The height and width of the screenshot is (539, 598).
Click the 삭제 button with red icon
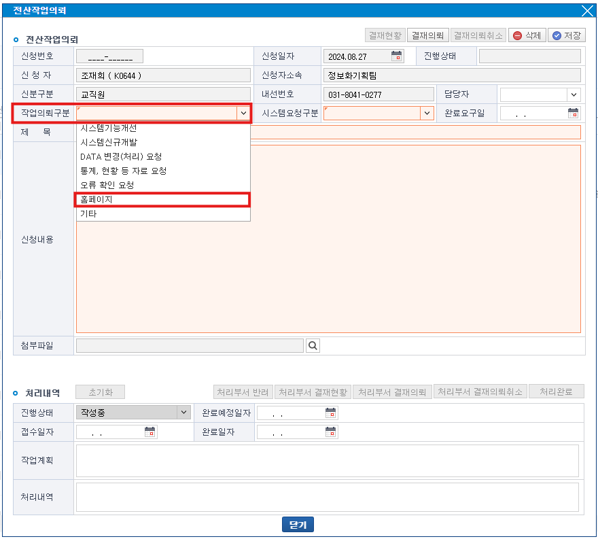click(527, 35)
